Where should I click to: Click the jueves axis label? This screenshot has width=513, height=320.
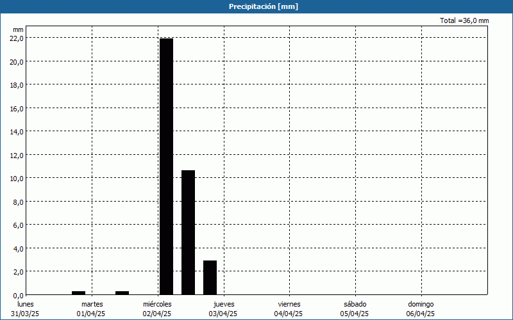pos(224,305)
